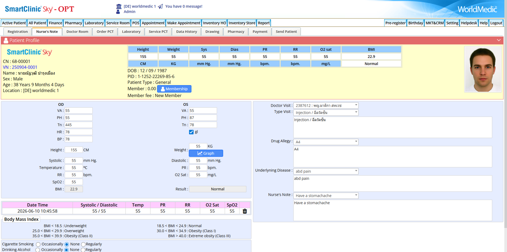Click the VN : 250904-0001 link
This screenshot has height=252, width=507.
[x=20, y=67]
